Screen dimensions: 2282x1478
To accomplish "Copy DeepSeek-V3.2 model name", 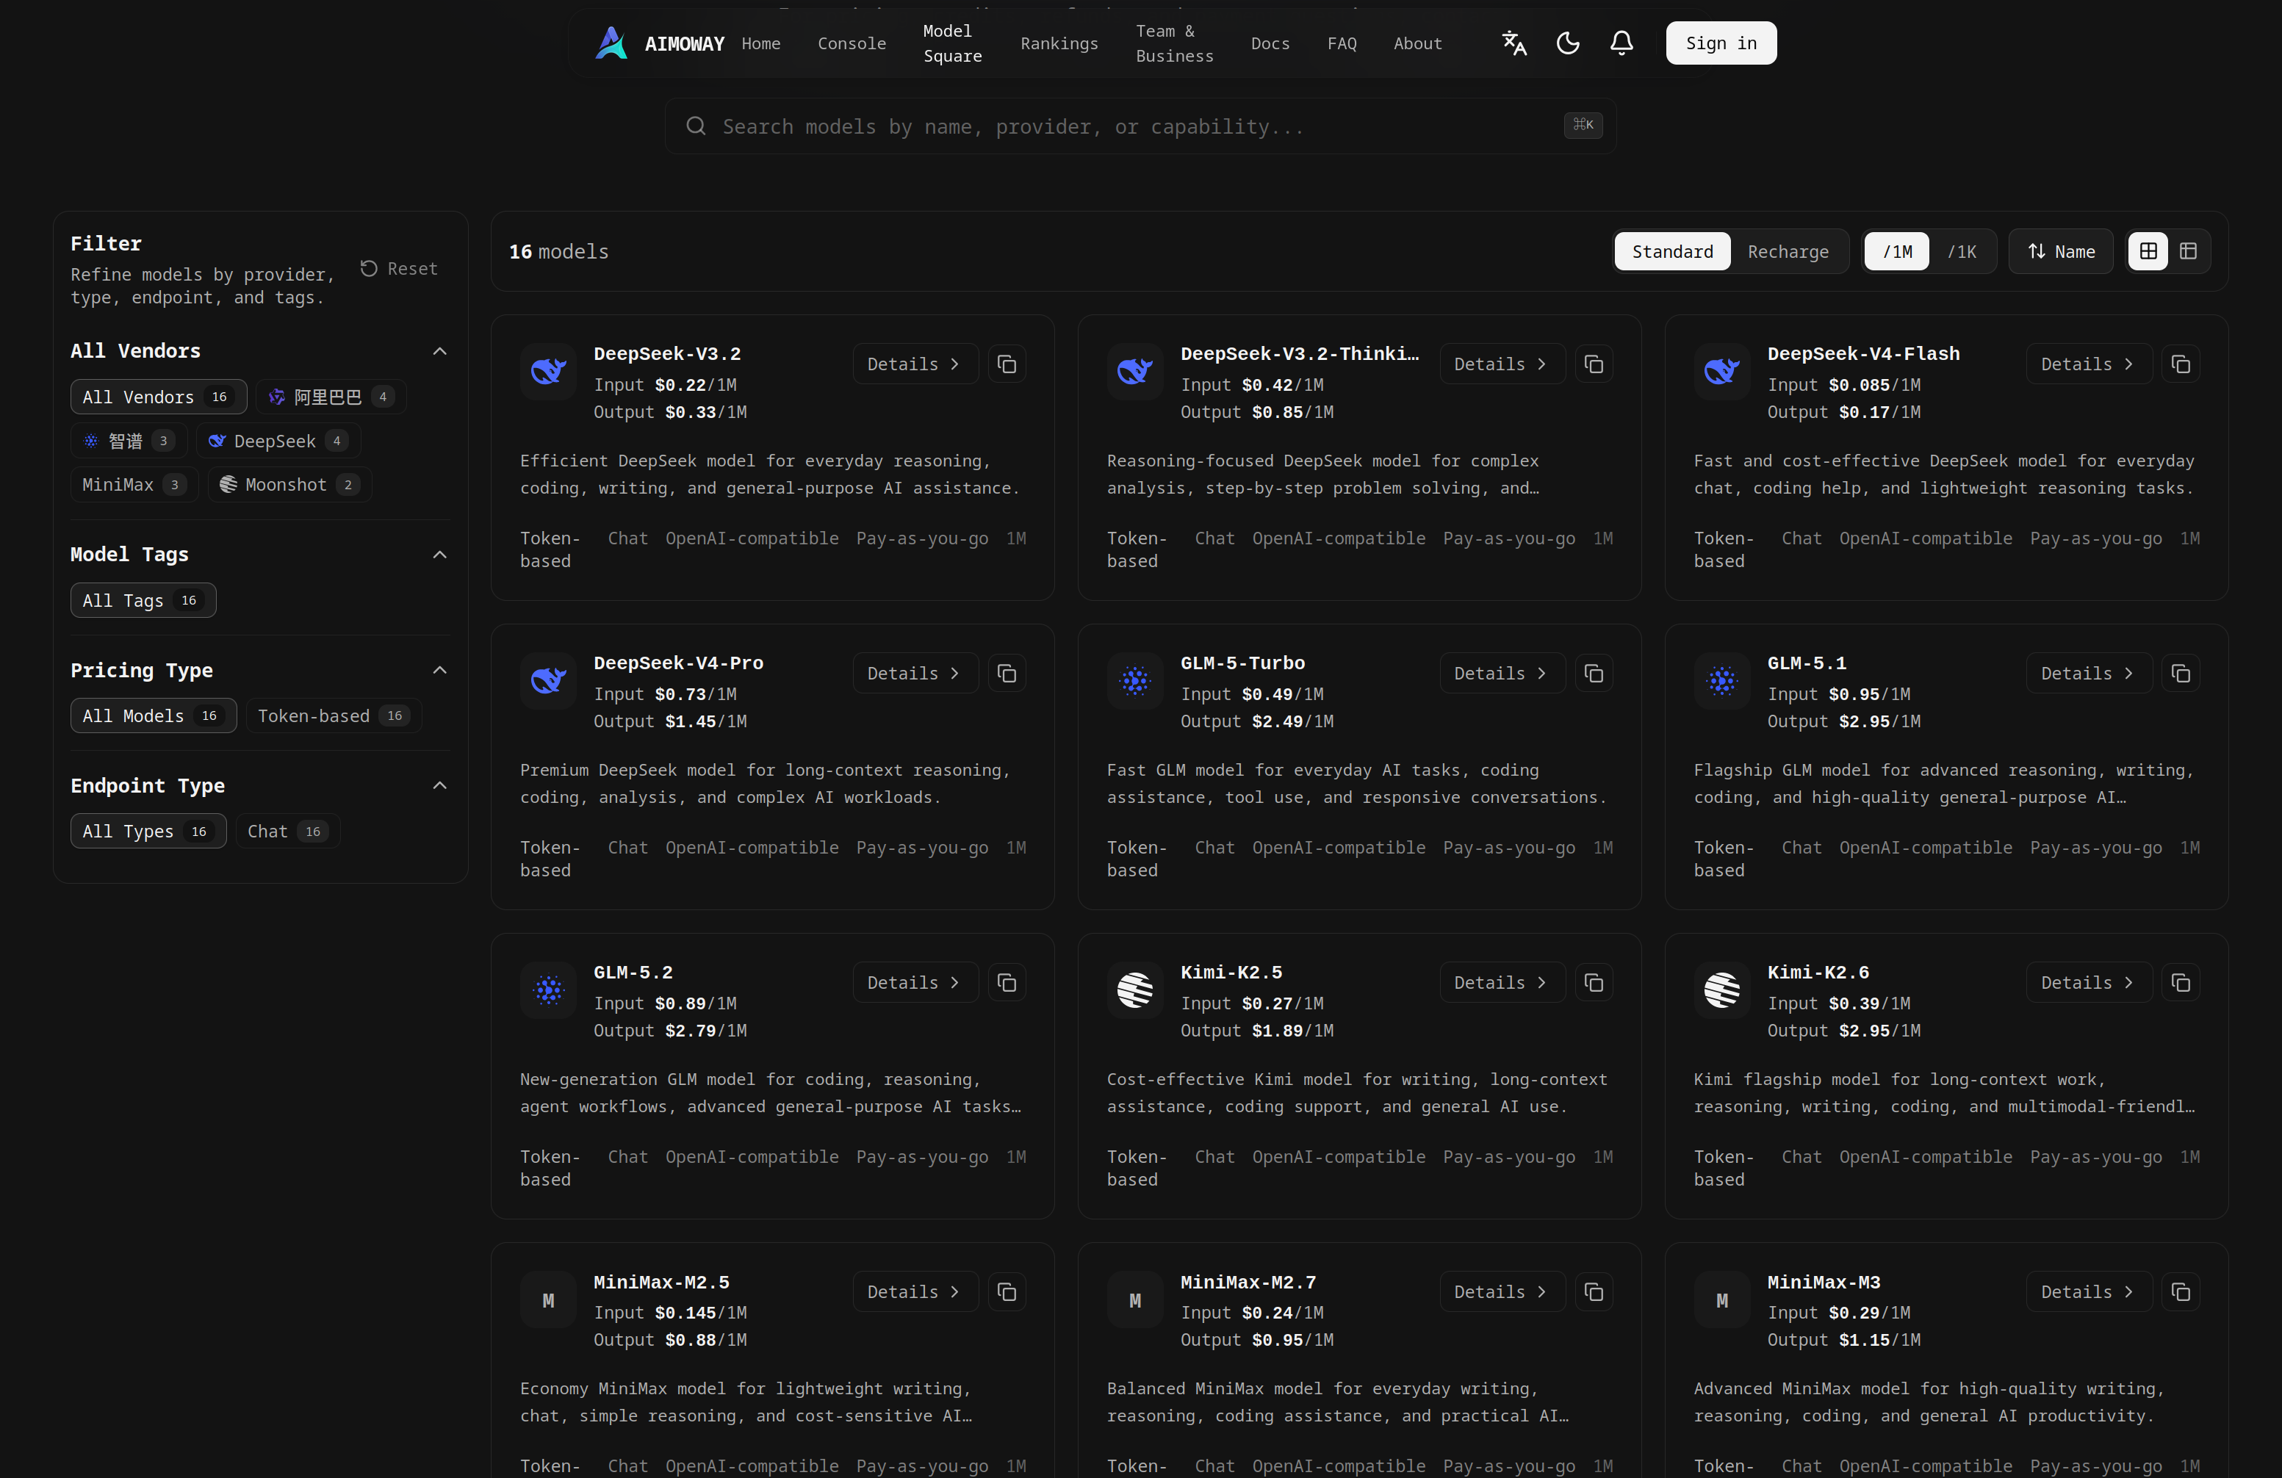I will click(x=1007, y=364).
